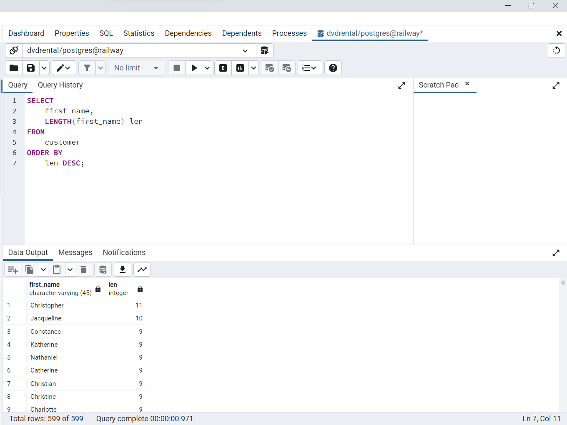Save the query file

pos(31,68)
